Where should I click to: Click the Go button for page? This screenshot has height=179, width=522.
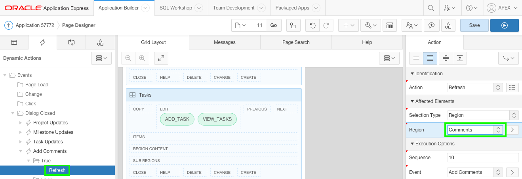tap(273, 25)
